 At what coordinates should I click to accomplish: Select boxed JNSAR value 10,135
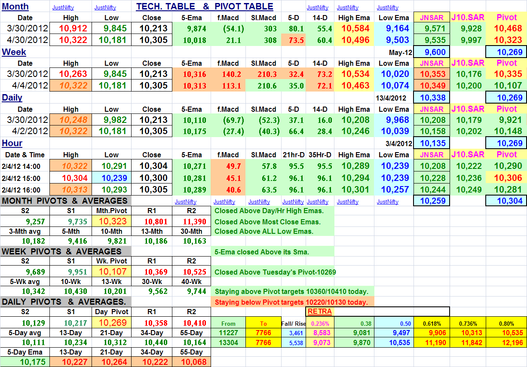(x=432, y=143)
